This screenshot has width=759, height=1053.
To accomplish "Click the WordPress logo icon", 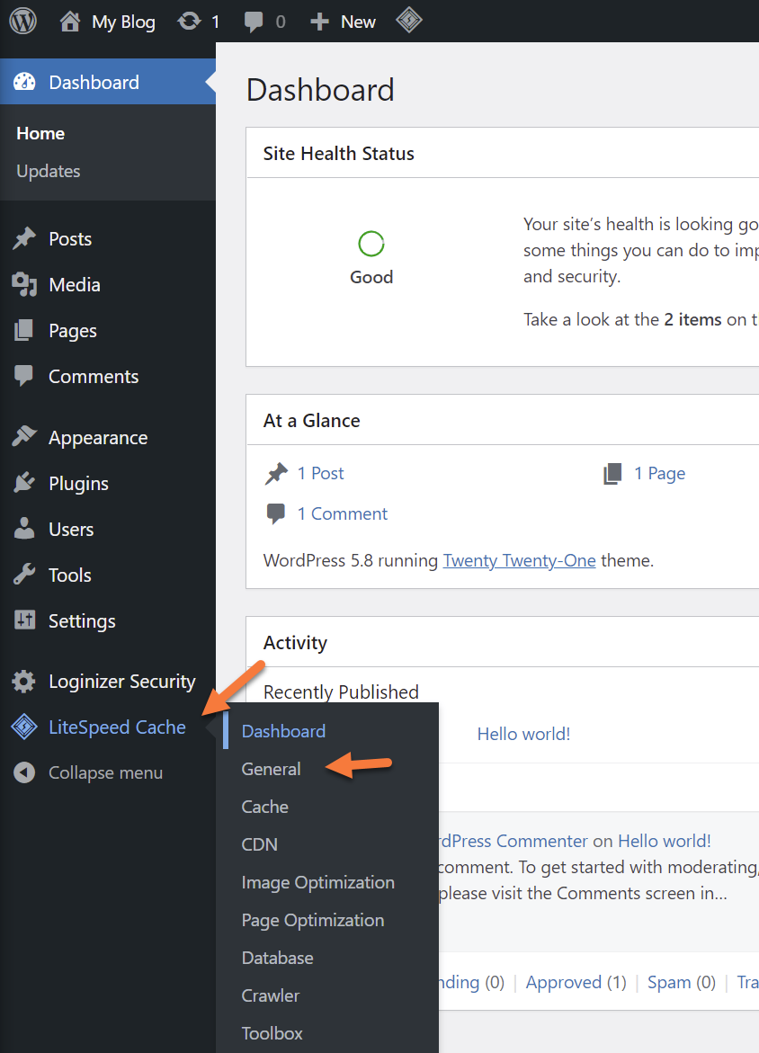I will 22,22.
